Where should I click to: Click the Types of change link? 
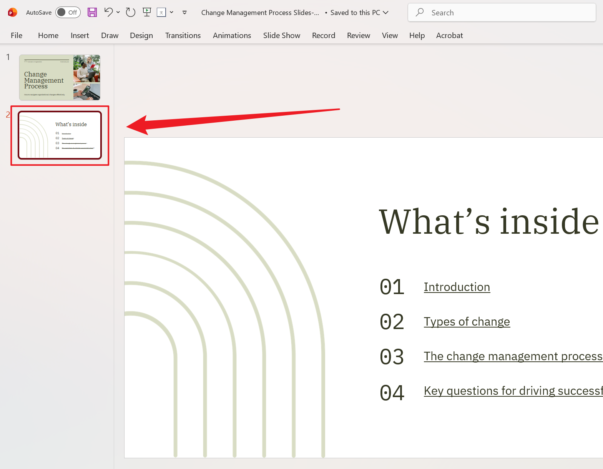[467, 321]
